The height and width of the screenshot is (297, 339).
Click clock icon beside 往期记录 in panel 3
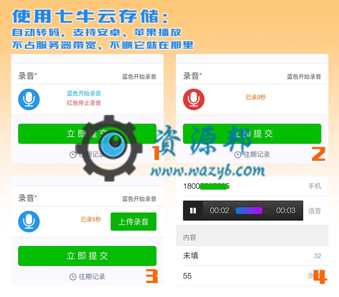pos(73,277)
